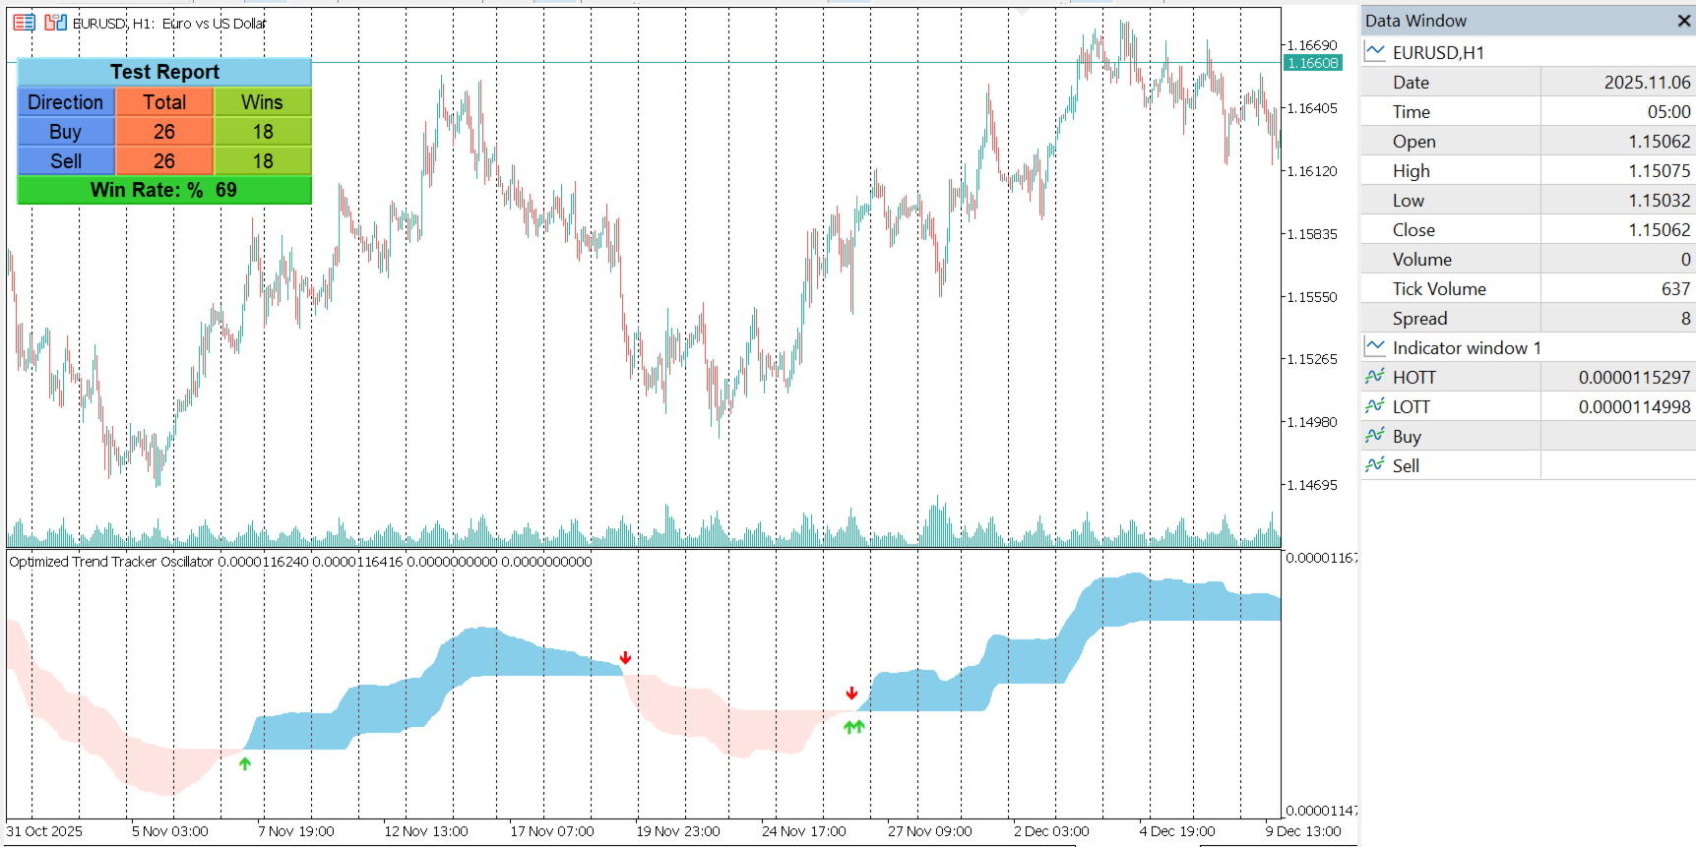Click the Sell row wins of 18
The image size is (1696, 847).
263,161
